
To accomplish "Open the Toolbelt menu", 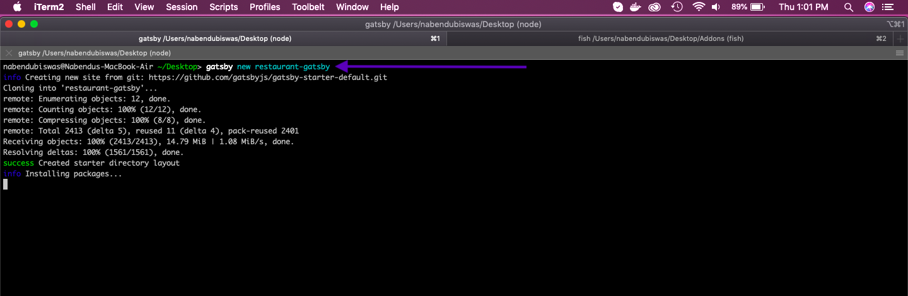I will pyautogui.click(x=308, y=7).
